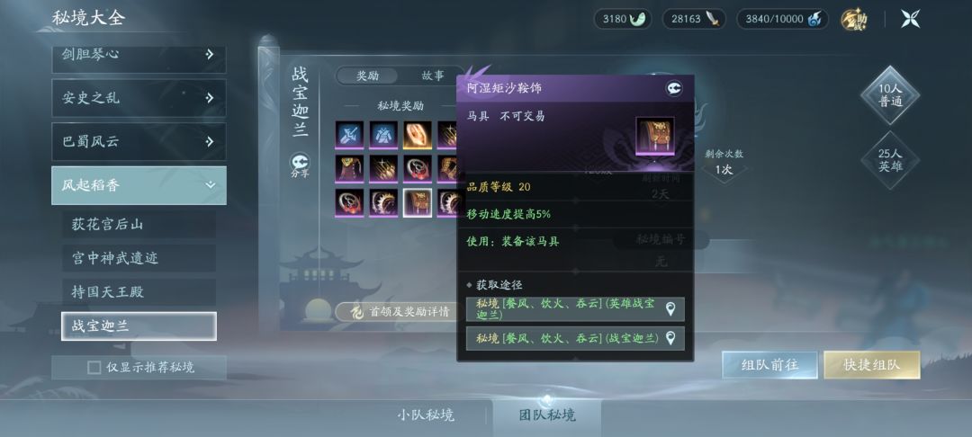This screenshot has height=437, width=972.
Task: Select the first blue sword reward icon
Action: pyautogui.click(x=349, y=134)
